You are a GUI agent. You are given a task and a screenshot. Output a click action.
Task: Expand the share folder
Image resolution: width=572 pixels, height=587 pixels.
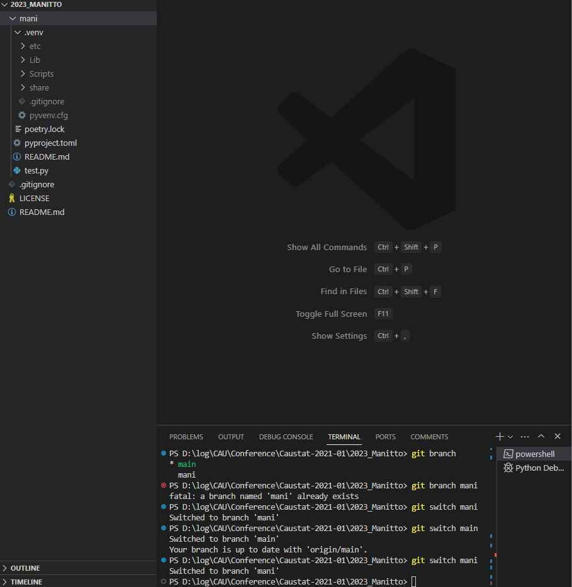[23, 87]
